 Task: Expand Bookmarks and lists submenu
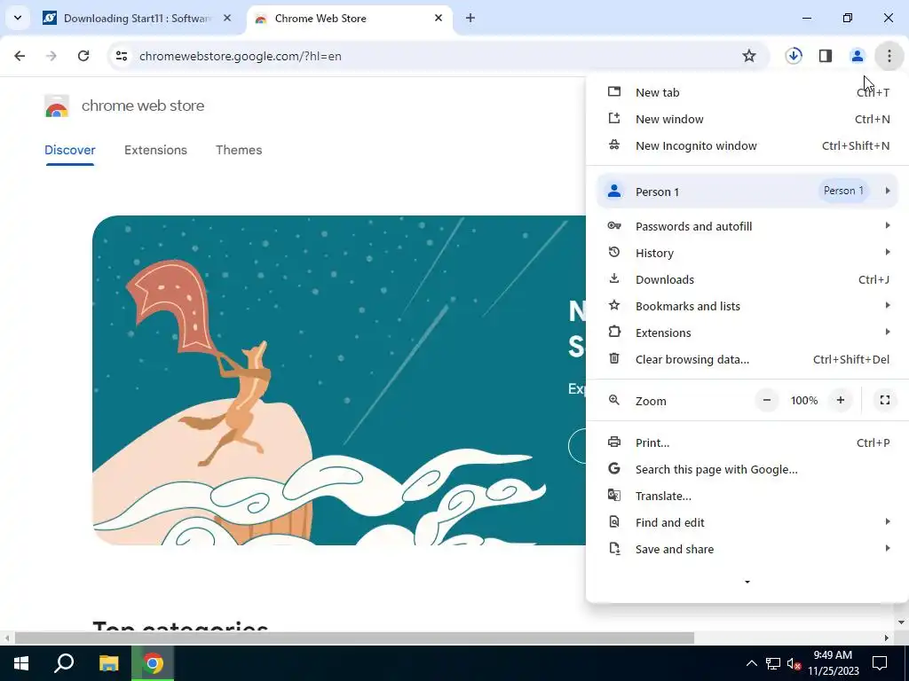pyautogui.click(x=747, y=306)
